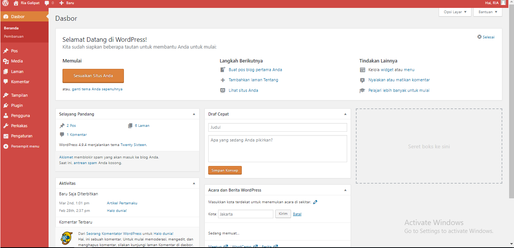Click the pin icon beside 2 Pos

(62, 126)
